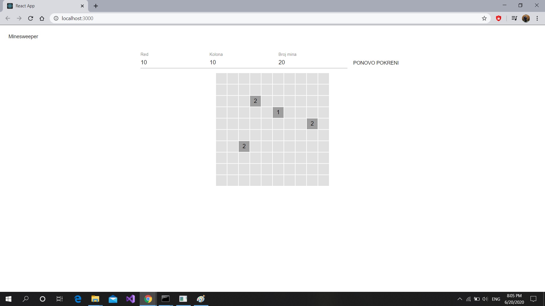Screen dimensions: 545x306
Task: Open Mail app from taskbar
Action: coord(113,299)
